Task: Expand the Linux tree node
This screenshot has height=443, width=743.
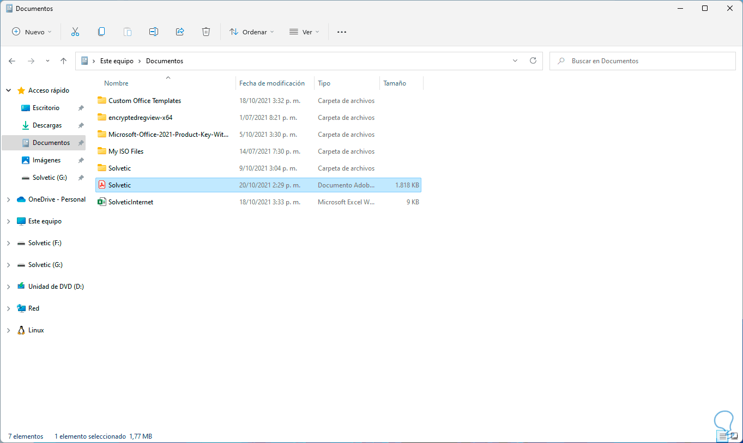Action: coord(8,330)
